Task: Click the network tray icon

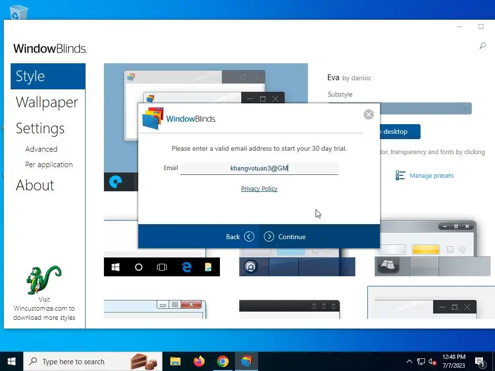Action: click(421, 361)
